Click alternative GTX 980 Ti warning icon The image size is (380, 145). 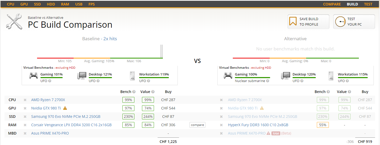pyautogui.click(x=262, y=108)
